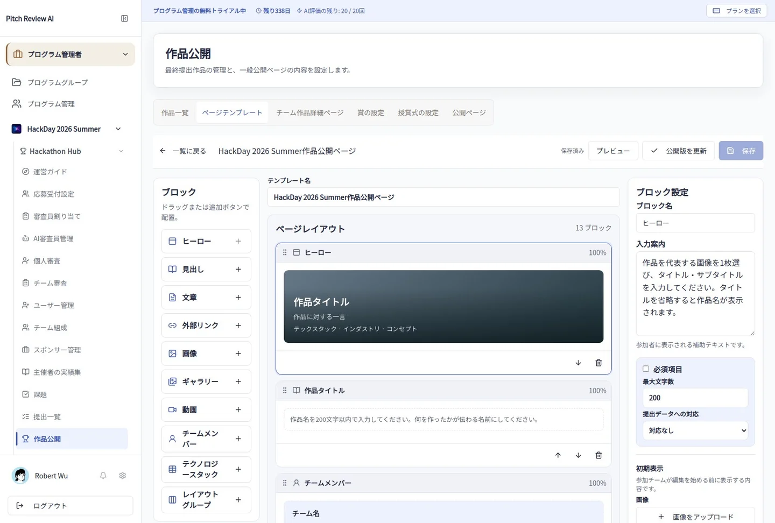Add 画像 block with its plus icon
Image resolution: width=775 pixels, height=523 pixels.
point(238,354)
